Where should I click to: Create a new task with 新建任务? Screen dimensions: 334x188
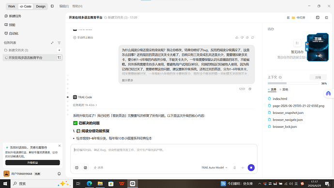pyautogui.click(x=13, y=16)
